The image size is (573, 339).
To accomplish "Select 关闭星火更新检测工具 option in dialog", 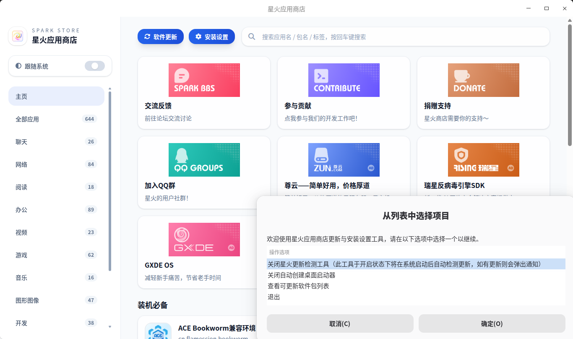I will 416,264.
